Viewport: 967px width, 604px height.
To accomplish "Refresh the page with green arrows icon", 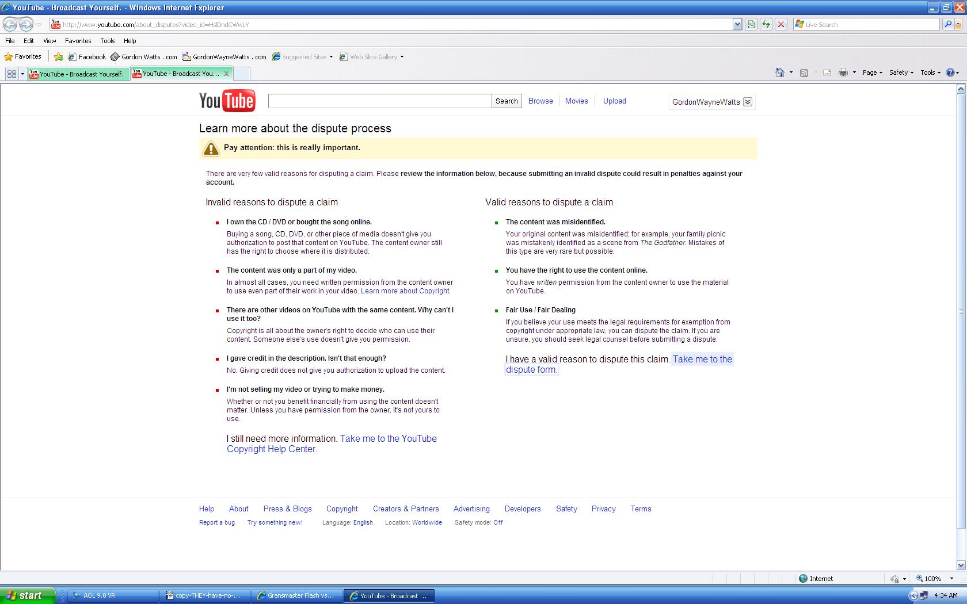I will tap(766, 25).
